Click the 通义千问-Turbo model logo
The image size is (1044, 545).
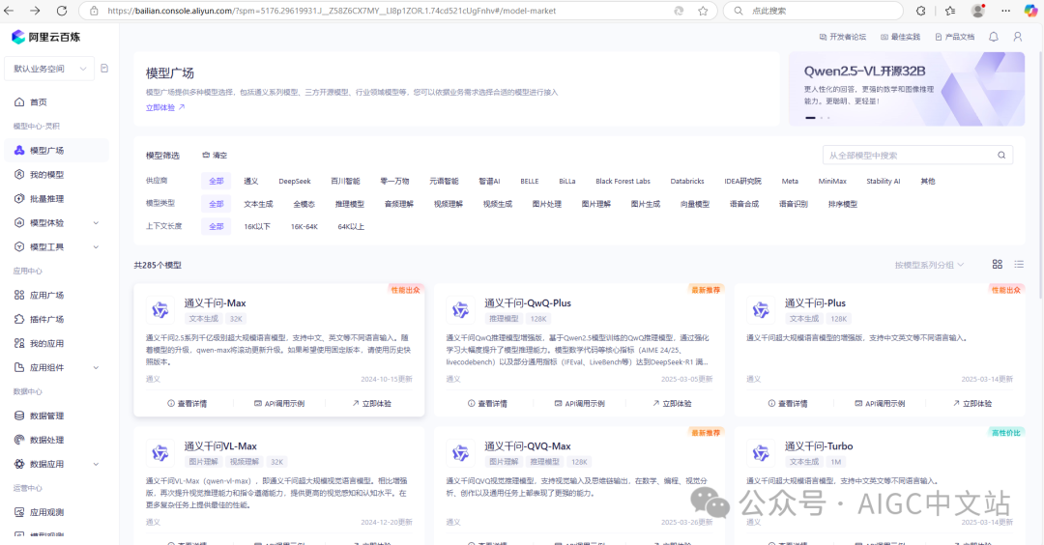point(761,453)
